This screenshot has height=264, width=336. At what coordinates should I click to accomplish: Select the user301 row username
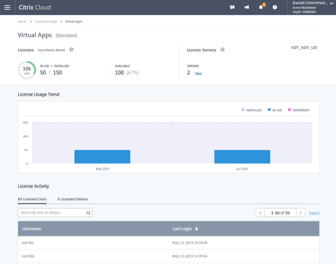click(28, 243)
